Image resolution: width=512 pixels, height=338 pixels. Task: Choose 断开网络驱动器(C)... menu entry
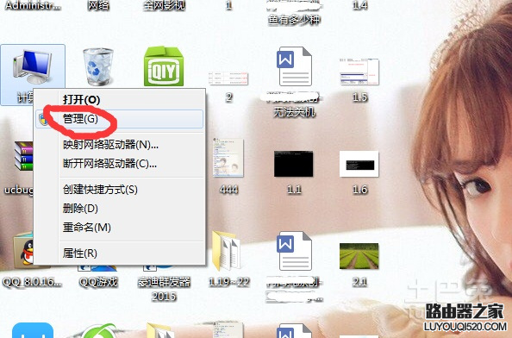click(120, 163)
